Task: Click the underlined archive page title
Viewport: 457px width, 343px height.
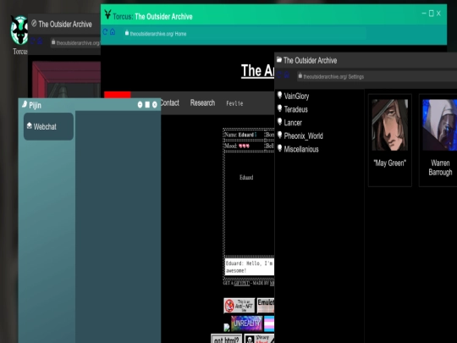Action: pyautogui.click(x=257, y=71)
